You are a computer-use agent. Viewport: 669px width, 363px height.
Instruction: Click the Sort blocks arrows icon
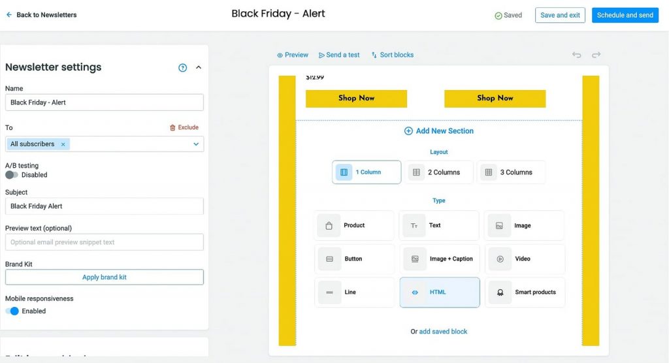(x=374, y=55)
